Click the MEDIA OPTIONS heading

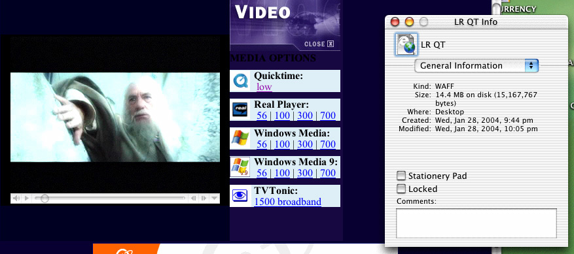click(273, 58)
